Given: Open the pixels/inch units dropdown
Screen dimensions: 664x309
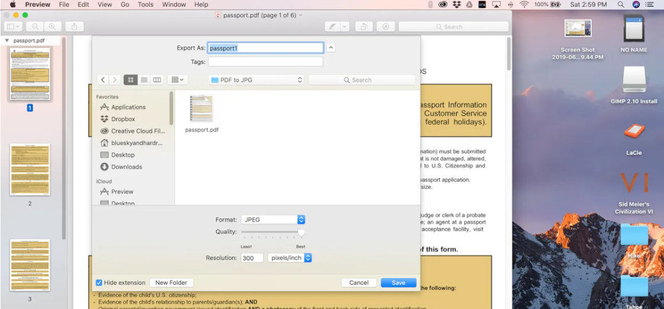Looking at the screenshot, I should point(290,258).
